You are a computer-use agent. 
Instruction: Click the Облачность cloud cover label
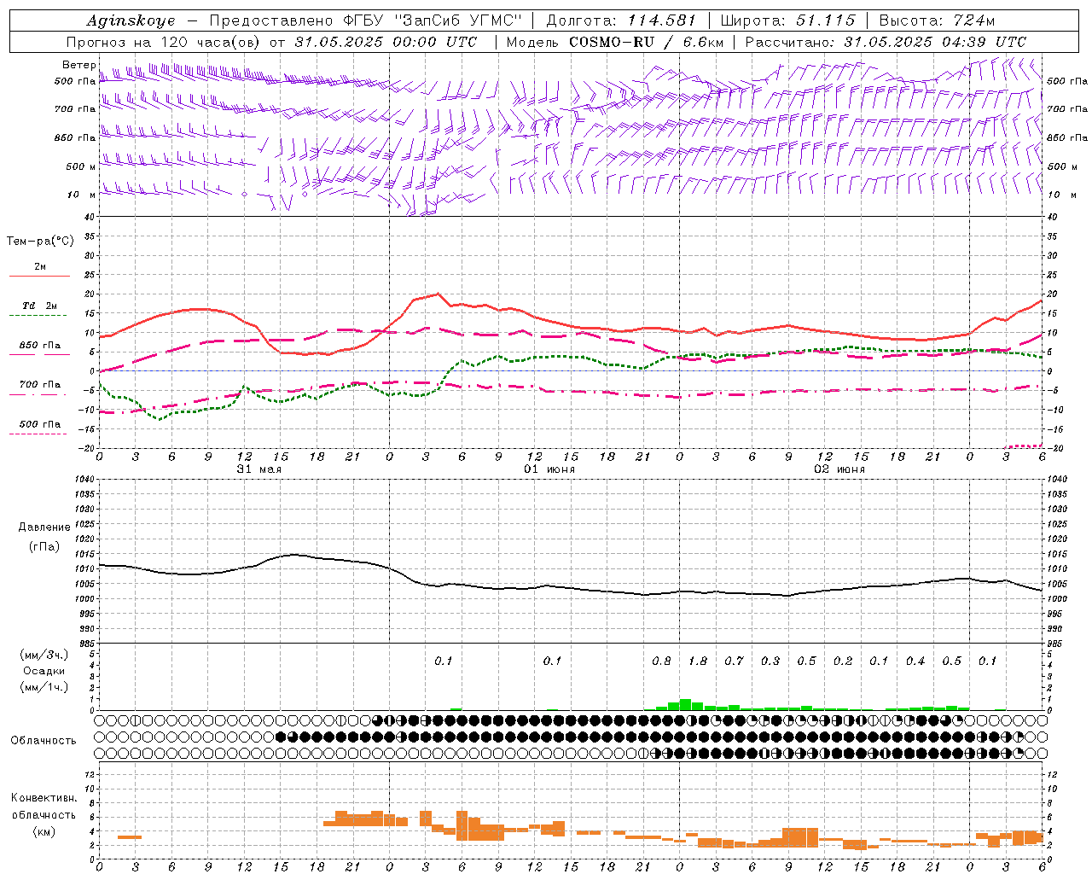point(44,741)
